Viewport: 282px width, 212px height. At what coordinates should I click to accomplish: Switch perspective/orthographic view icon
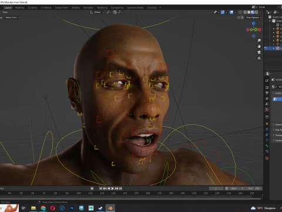pyautogui.click(x=259, y=58)
